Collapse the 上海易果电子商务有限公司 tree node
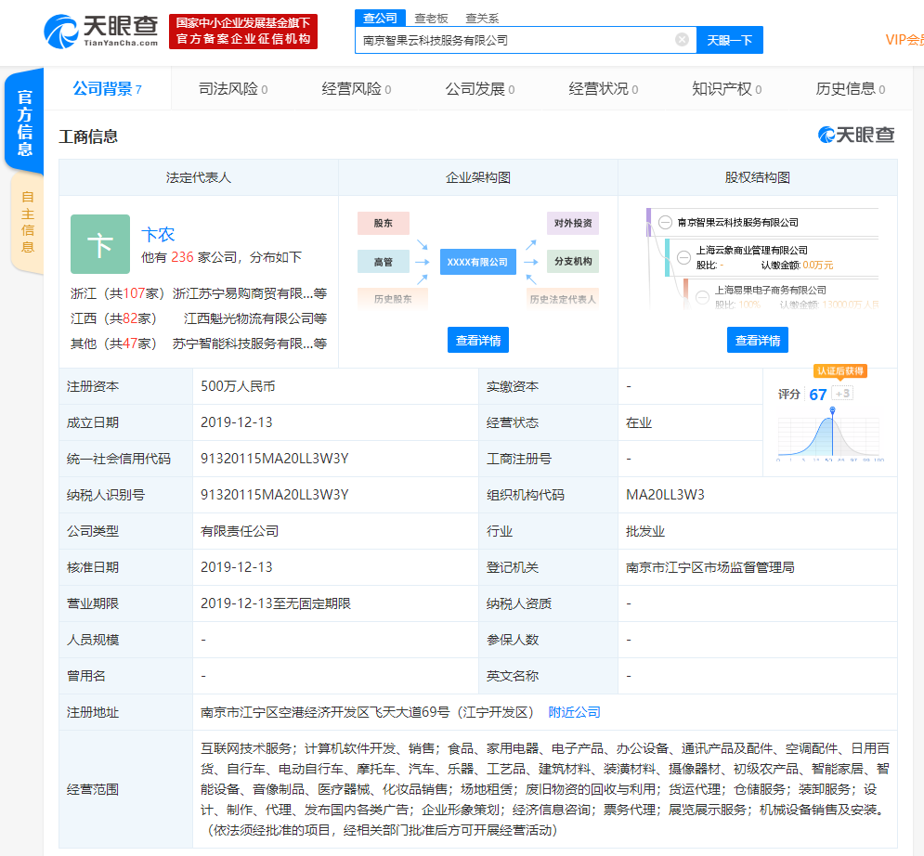The width and height of the screenshot is (924, 856). (x=703, y=296)
